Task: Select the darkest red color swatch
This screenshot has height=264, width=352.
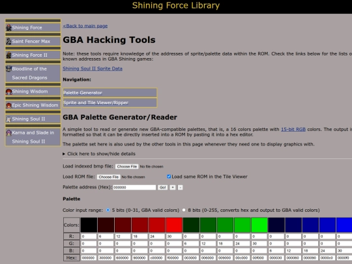Action: click(106, 225)
